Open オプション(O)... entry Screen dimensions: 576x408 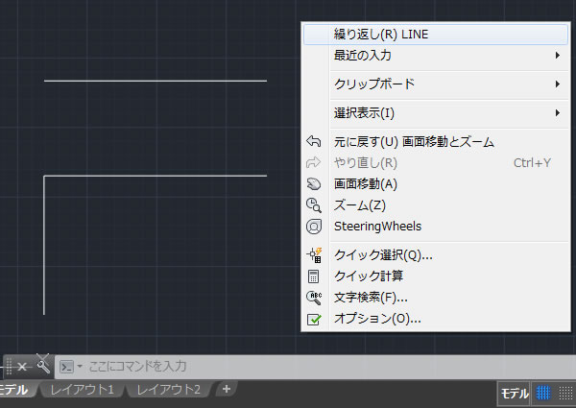(436, 319)
